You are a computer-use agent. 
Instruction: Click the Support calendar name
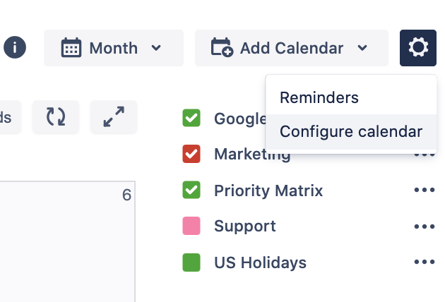point(244,226)
